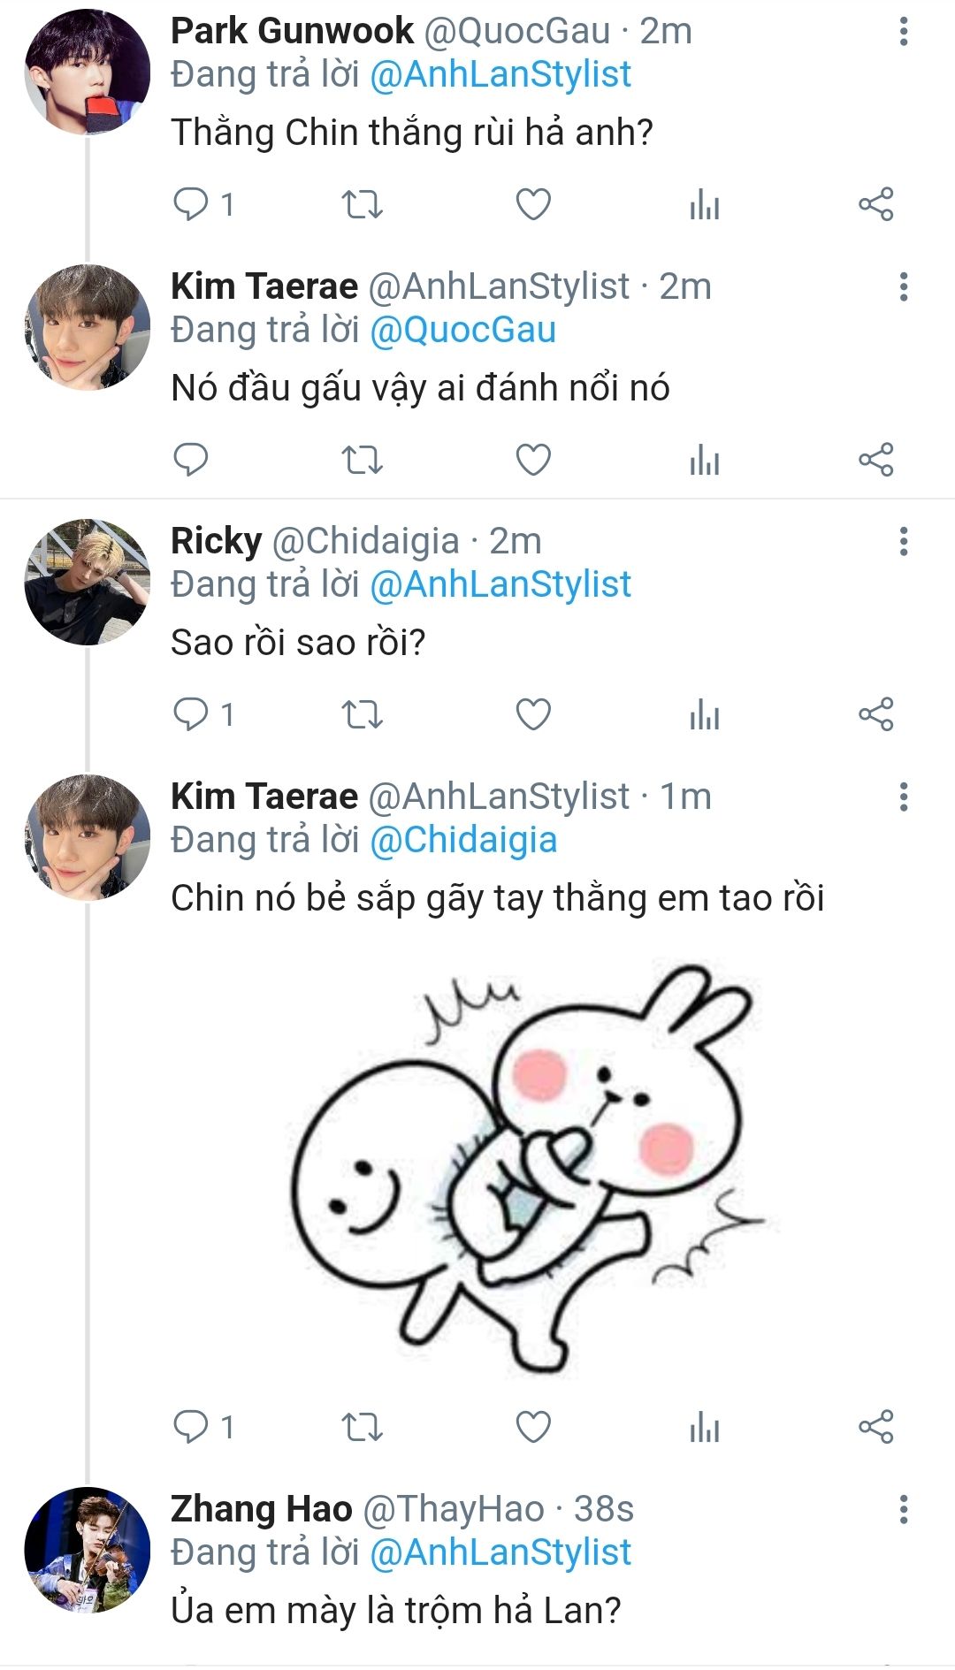View analytics on Kim Taerae's sticker tweet
The image size is (955, 1670).
[x=705, y=1428]
